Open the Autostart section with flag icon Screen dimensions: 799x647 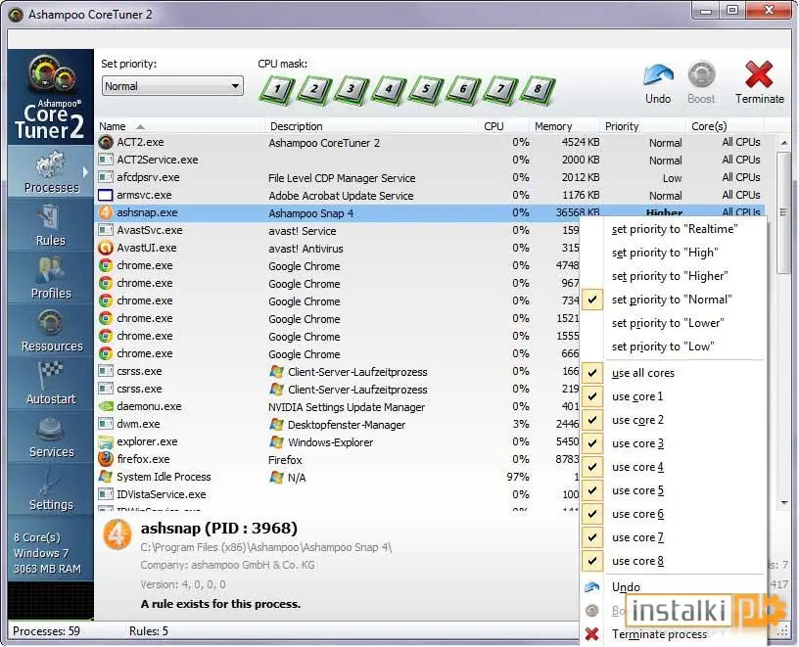click(51, 384)
